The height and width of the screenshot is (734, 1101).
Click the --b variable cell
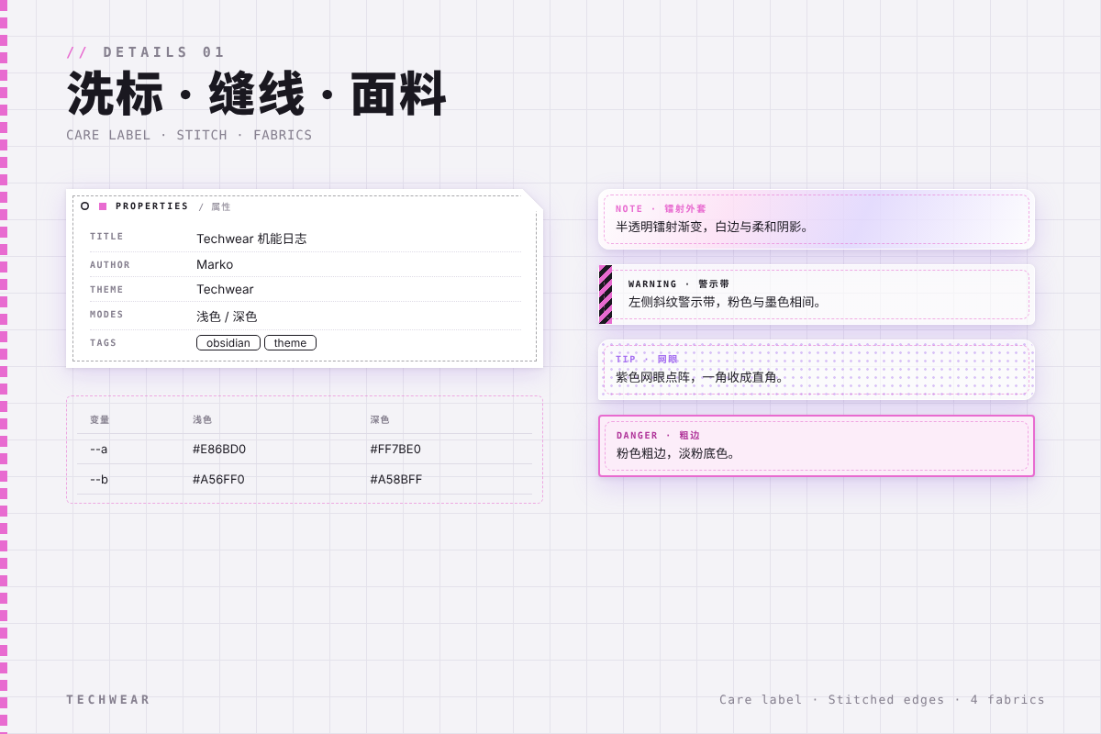(x=99, y=480)
